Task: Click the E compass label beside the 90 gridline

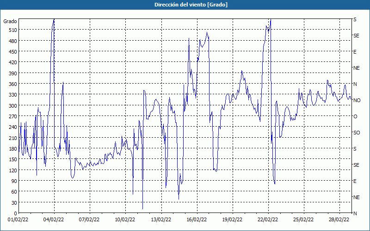Action: tap(355, 181)
